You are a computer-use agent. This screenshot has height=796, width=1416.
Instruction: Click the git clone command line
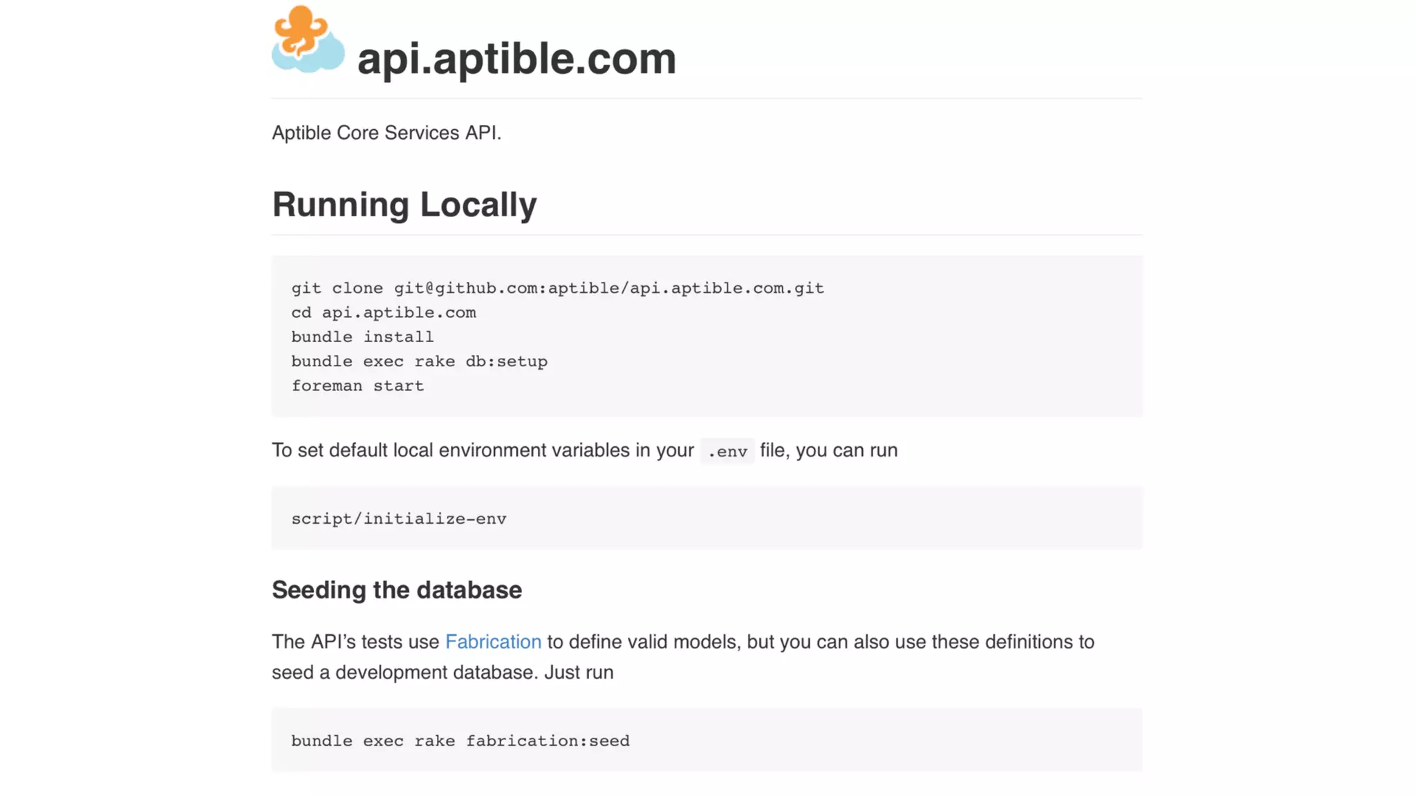pyautogui.click(x=557, y=288)
